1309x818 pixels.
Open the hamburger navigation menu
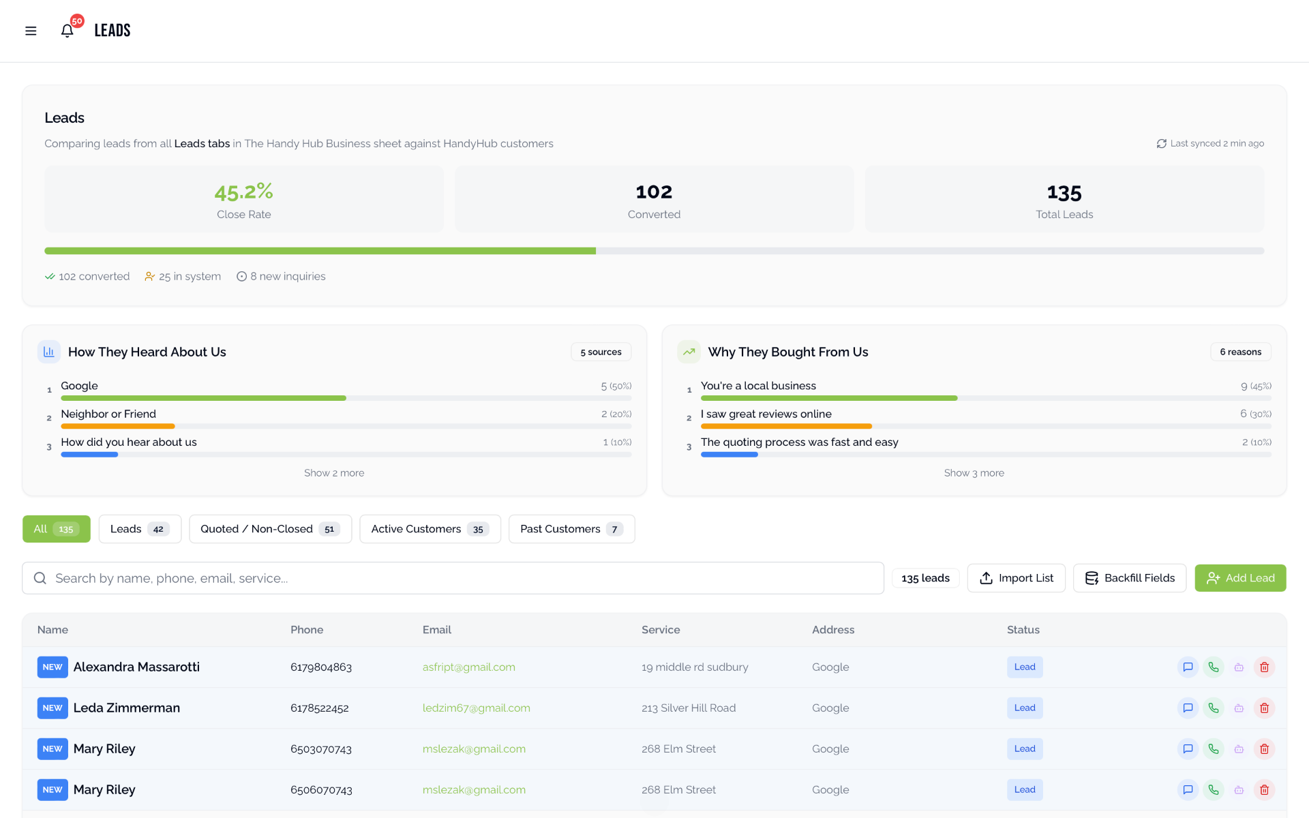[x=31, y=31]
